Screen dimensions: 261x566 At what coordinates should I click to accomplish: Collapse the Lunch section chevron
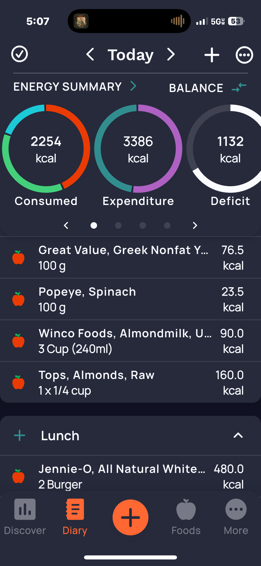238,435
